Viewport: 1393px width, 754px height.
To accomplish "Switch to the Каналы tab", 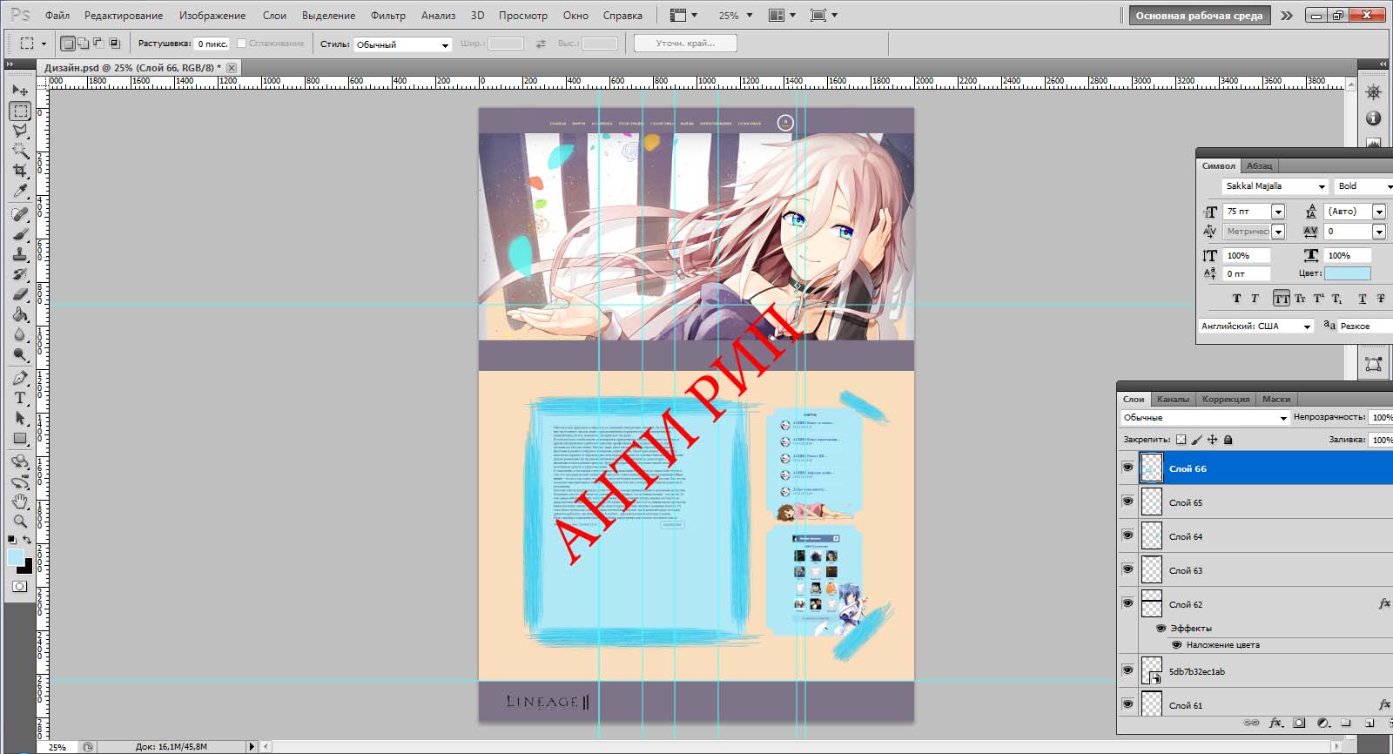I will [x=1173, y=399].
